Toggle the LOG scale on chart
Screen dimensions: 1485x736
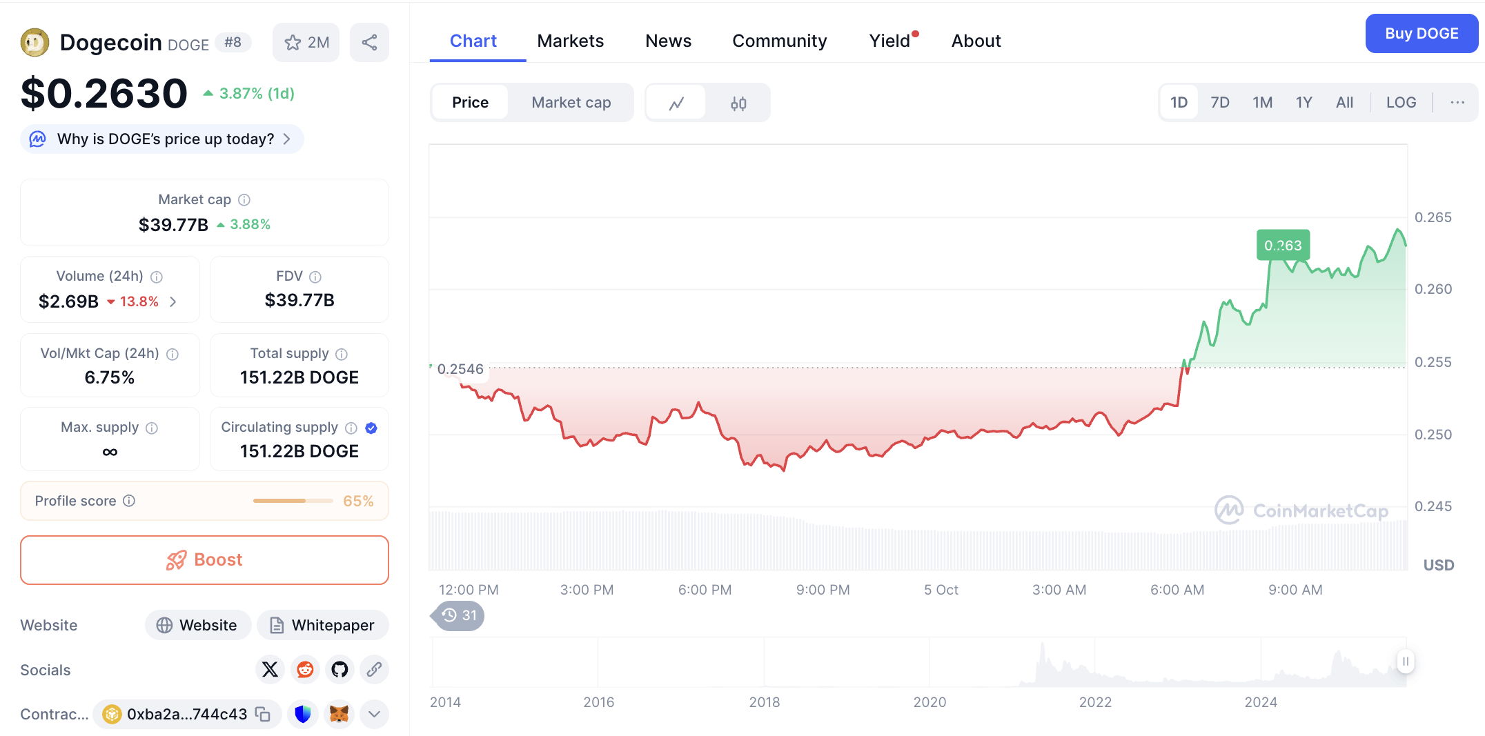tap(1401, 103)
